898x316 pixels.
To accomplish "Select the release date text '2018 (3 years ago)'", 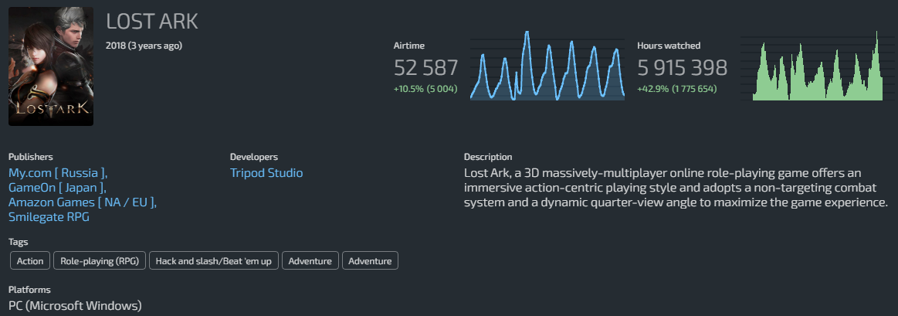I will [x=144, y=46].
